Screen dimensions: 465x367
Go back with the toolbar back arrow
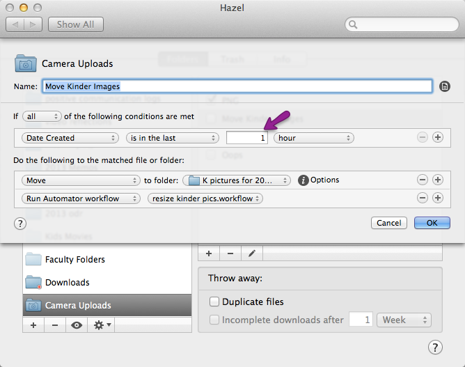click(x=15, y=24)
